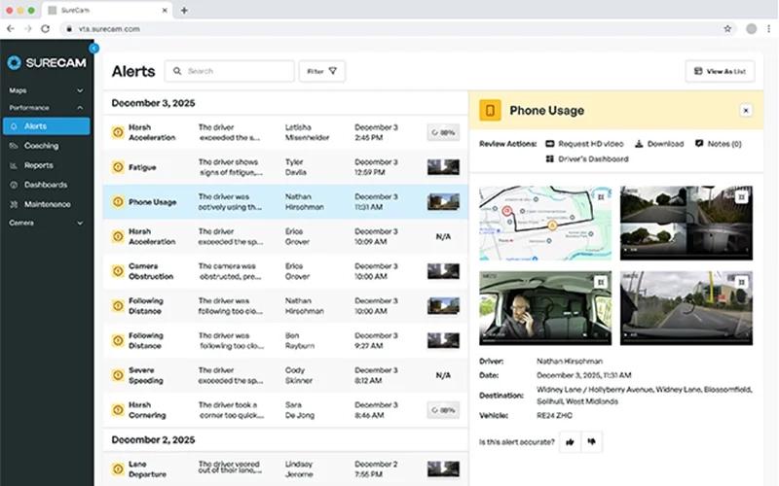
Task: Reload the browser page
Action: tap(45, 29)
